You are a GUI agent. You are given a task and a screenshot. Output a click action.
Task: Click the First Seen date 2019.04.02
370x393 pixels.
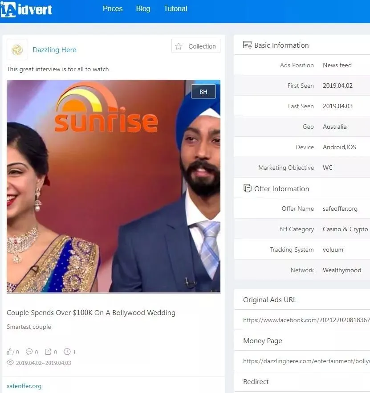pos(337,86)
